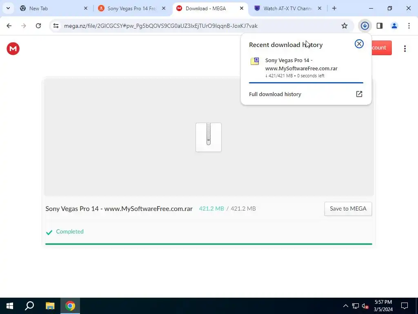Switch to the New Tab tab
The width and height of the screenshot is (418, 314).
53,8
